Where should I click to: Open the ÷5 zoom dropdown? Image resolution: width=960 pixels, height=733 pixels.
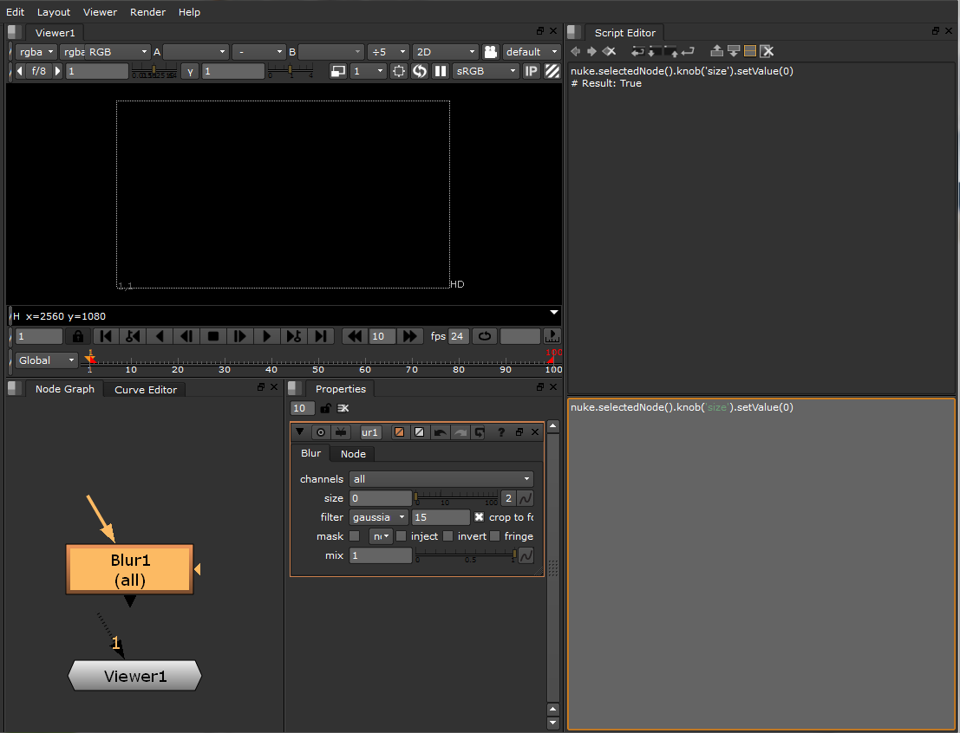click(389, 52)
